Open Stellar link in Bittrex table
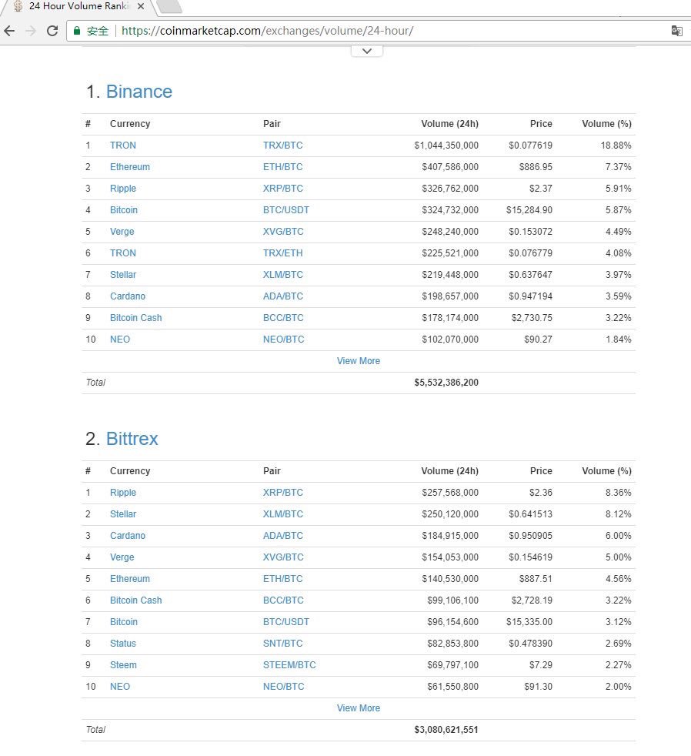Viewport: 691px width, 756px height. [x=123, y=514]
